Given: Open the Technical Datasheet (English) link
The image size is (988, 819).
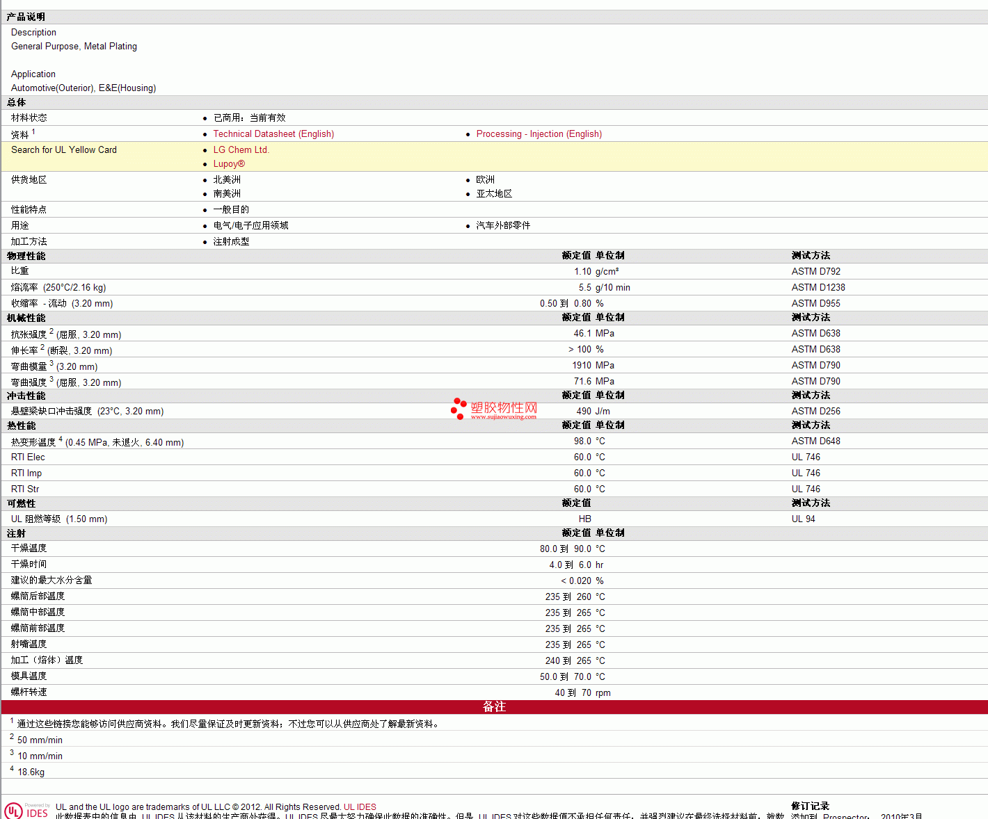Looking at the screenshot, I should pyautogui.click(x=273, y=134).
